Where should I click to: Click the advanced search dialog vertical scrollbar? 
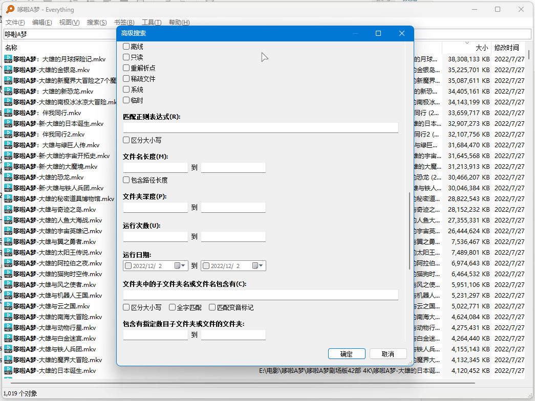[x=410, y=231]
